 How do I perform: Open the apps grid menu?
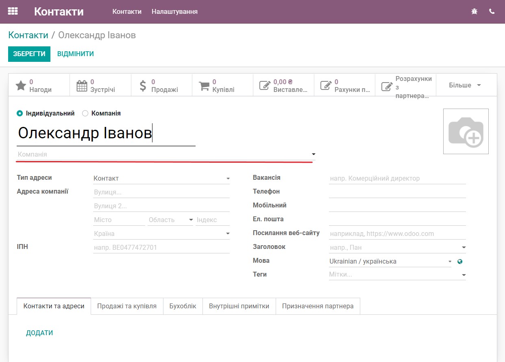(x=12, y=11)
